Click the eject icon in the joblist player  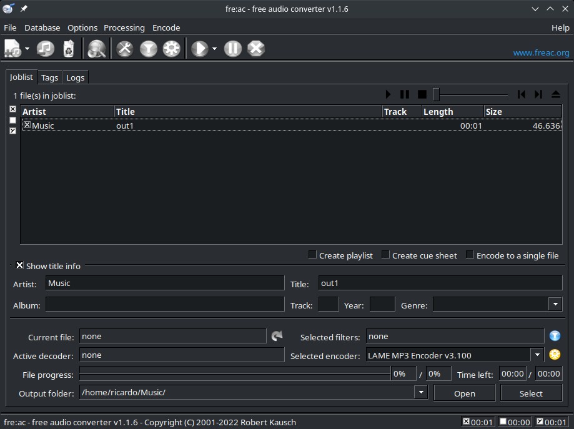click(x=556, y=94)
